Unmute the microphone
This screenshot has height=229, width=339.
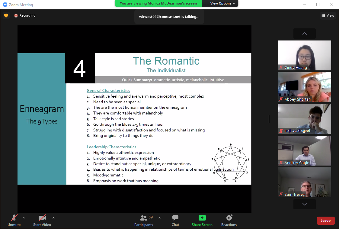point(14,218)
